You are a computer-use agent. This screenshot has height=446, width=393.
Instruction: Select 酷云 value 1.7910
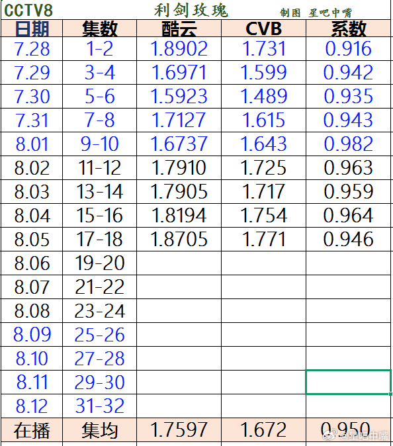[x=179, y=167]
